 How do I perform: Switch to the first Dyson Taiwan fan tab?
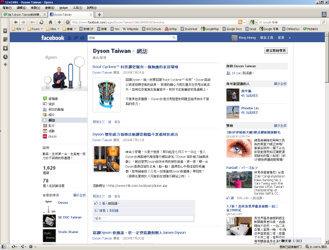pos(25,15)
